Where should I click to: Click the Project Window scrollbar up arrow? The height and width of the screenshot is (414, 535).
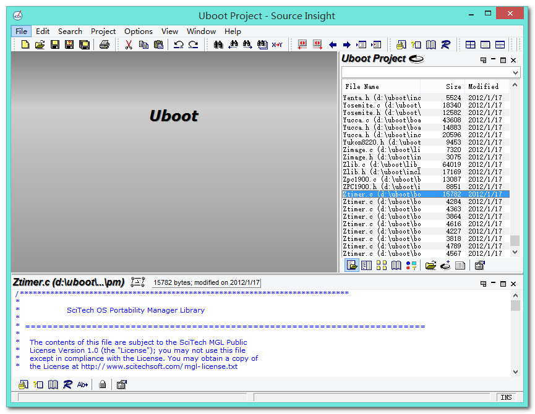(515, 85)
